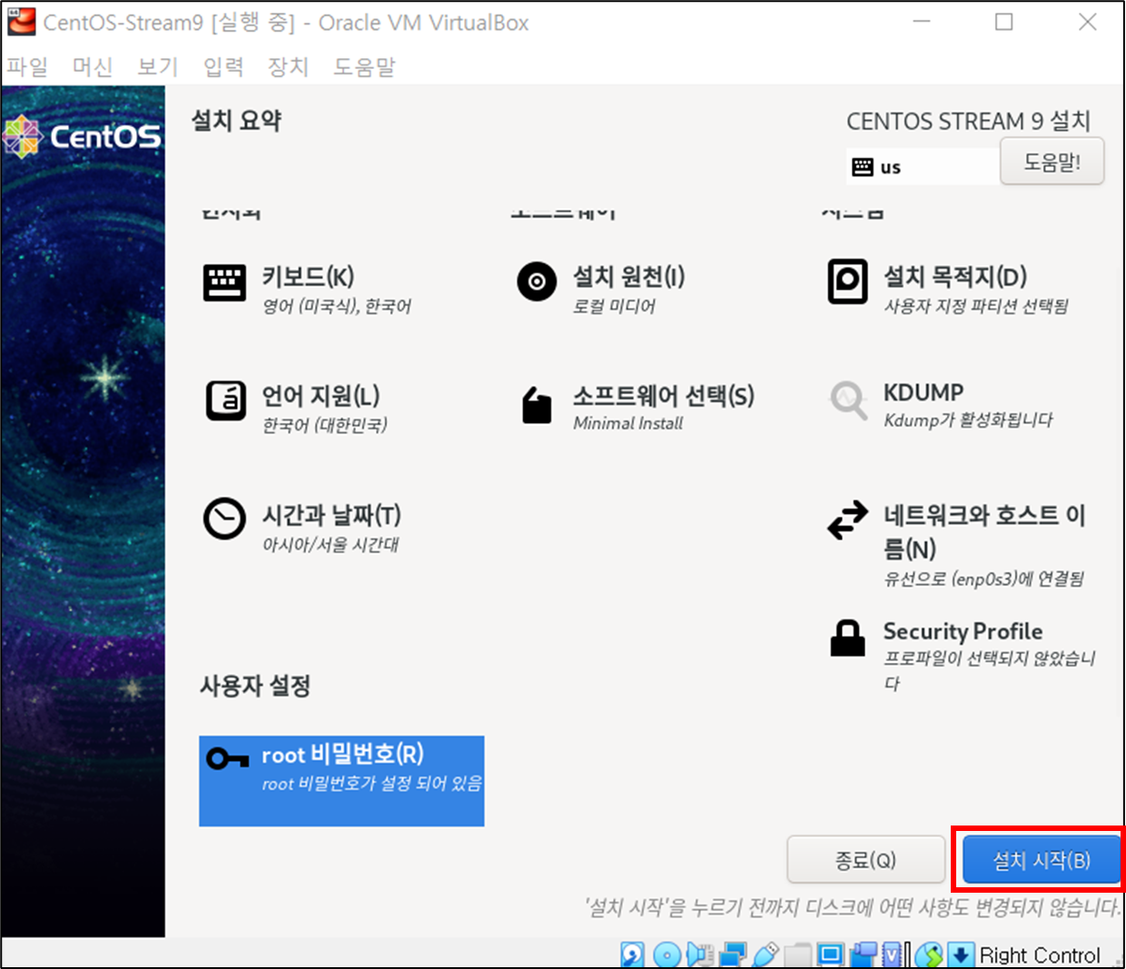This screenshot has height=969, width=1126.
Task: Open the Security Profile settings label
Action: point(963,631)
